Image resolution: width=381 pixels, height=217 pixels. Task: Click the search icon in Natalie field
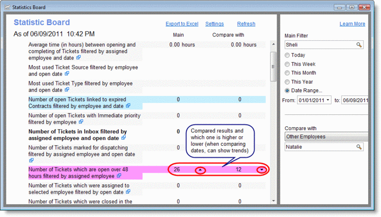click(359, 148)
